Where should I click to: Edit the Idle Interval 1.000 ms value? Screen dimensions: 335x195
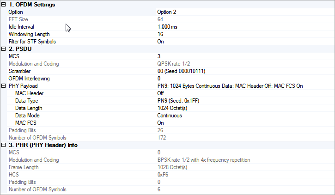click(167, 27)
